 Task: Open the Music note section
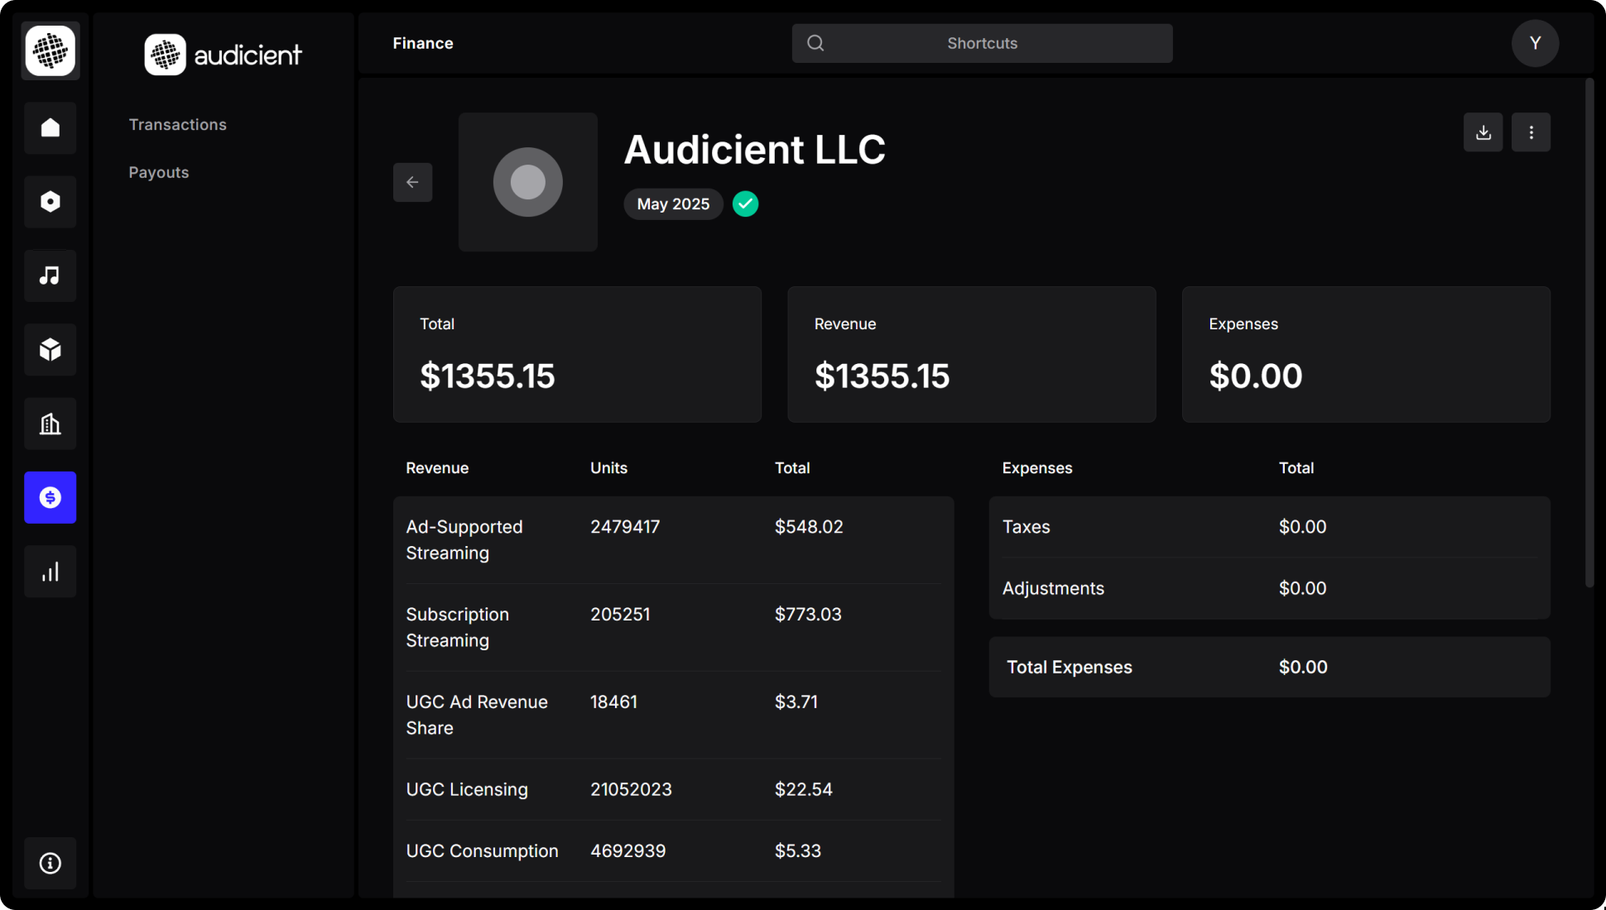click(50, 275)
